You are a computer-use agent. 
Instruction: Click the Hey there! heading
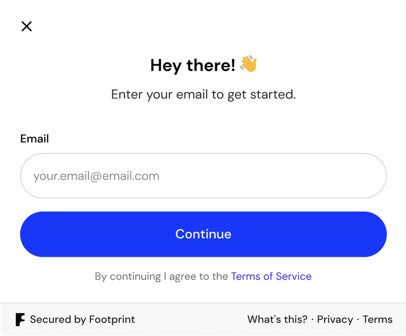click(x=193, y=65)
